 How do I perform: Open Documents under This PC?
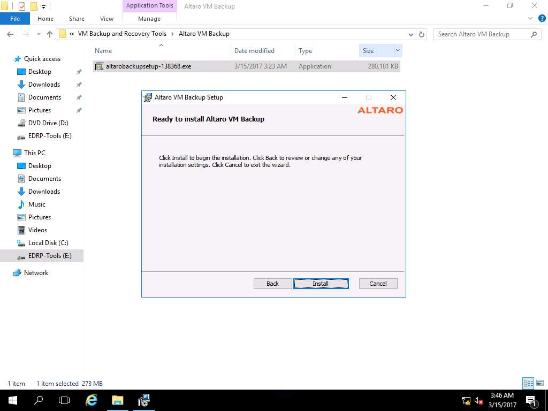44,179
